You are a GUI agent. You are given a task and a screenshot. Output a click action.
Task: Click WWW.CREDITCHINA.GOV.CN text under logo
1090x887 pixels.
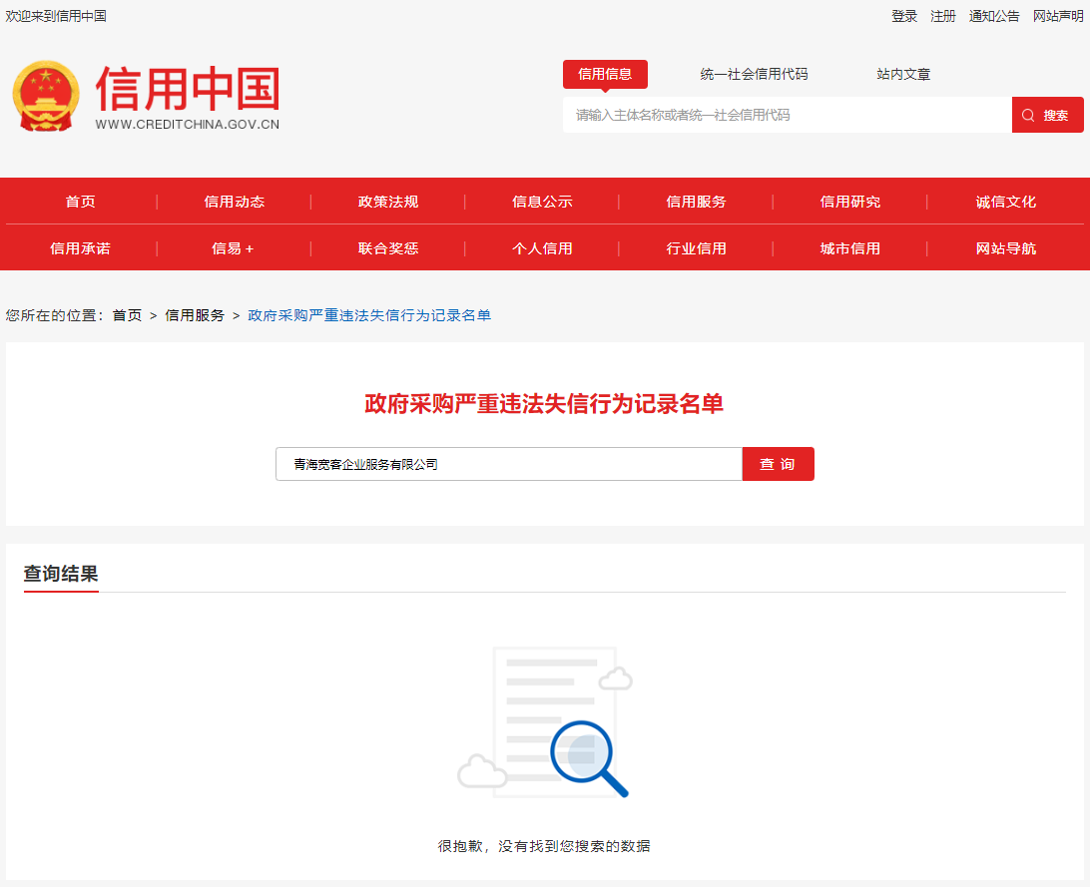pos(188,125)
